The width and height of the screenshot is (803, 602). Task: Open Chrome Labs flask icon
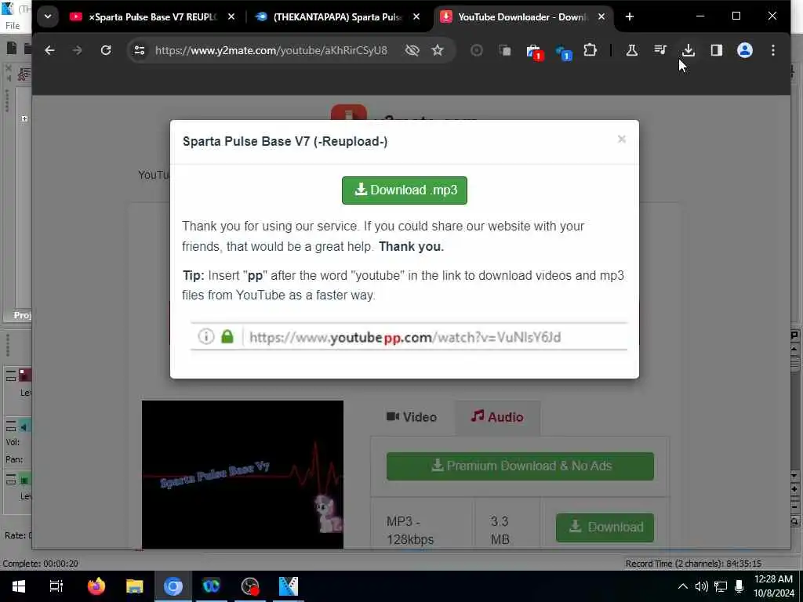point(631,50)
